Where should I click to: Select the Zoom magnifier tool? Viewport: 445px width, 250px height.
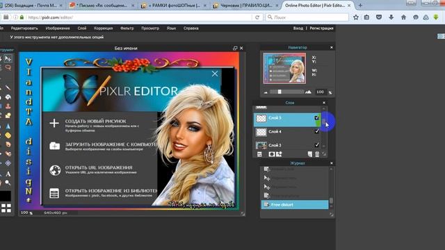click(x=8, y=183)
